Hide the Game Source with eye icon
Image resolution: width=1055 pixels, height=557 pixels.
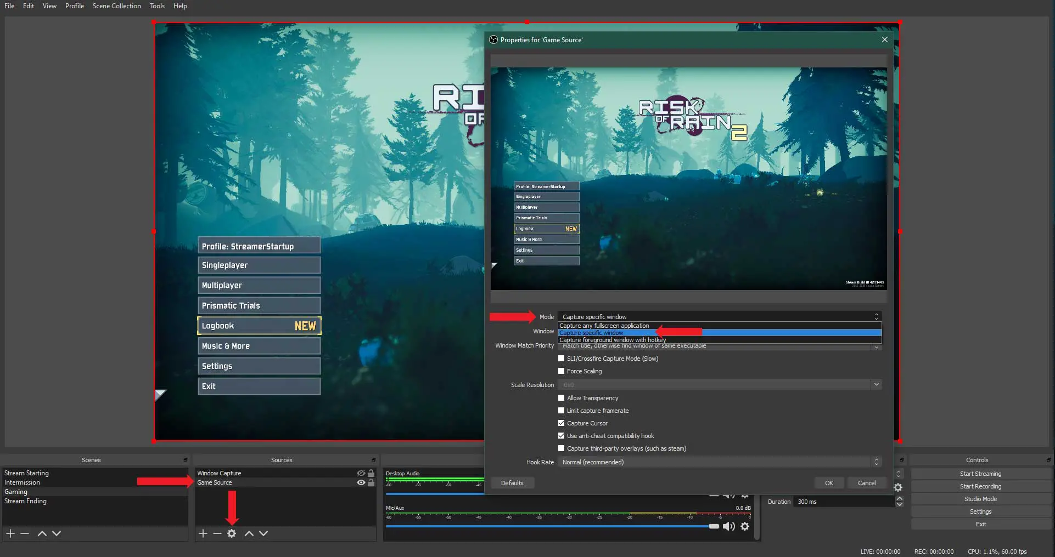(361, 482)
